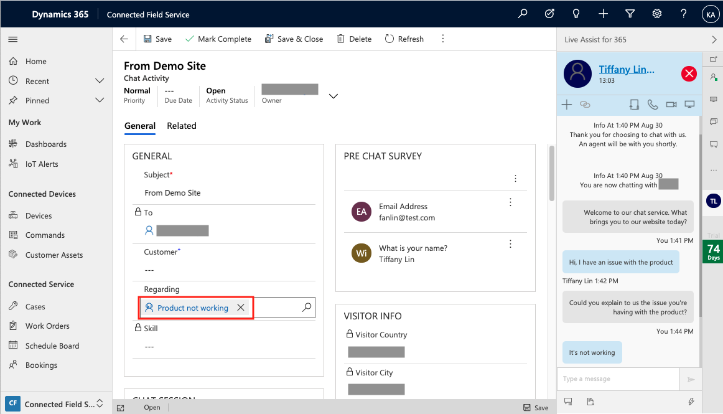Open the document icon below message box
The height and width of the screenshot is (414, 723).
[x=590, y=402]
